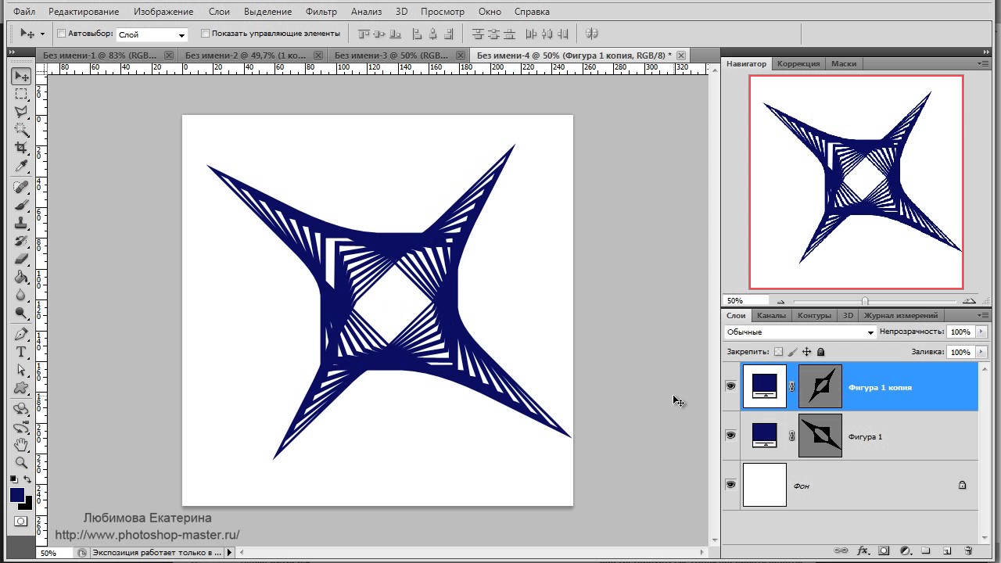Open the Изображение menu
The height and width of the screenshot is (563, 1001).
(x=163, y=12)
